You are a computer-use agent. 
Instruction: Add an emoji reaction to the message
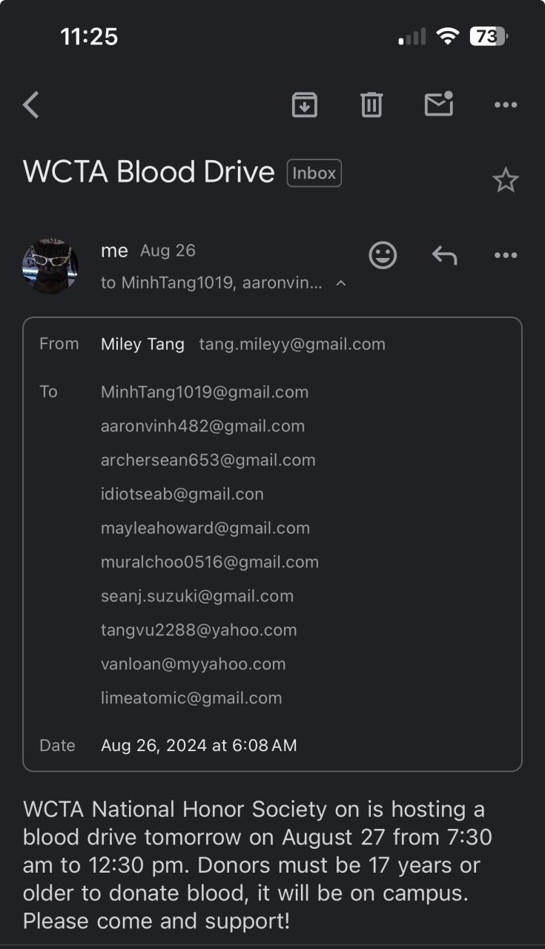383,255
